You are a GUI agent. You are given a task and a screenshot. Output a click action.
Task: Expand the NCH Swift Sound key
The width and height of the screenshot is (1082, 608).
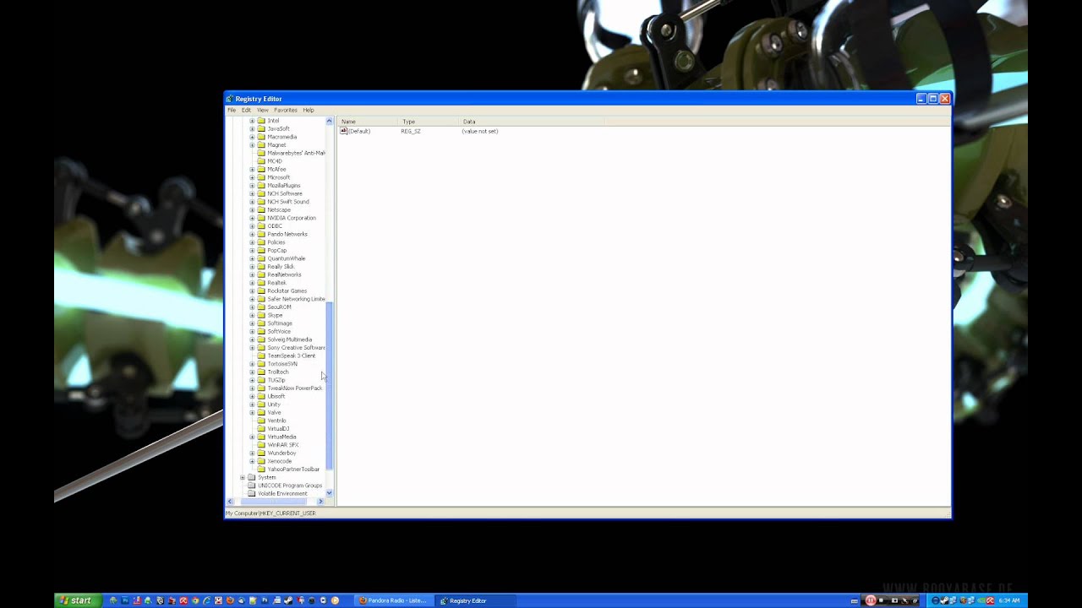pyautogui.click(x=252, y=202)
